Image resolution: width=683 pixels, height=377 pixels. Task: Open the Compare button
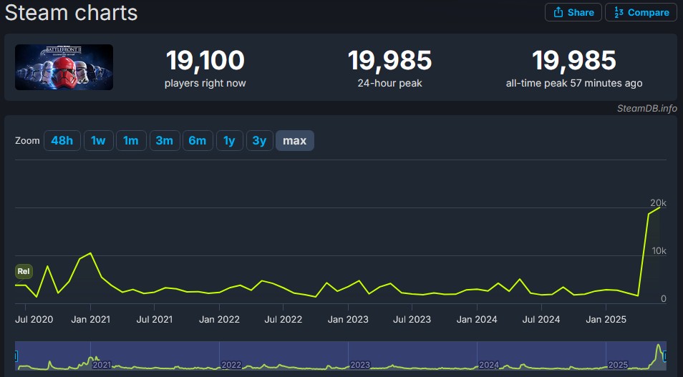click(x=641, y=12)
